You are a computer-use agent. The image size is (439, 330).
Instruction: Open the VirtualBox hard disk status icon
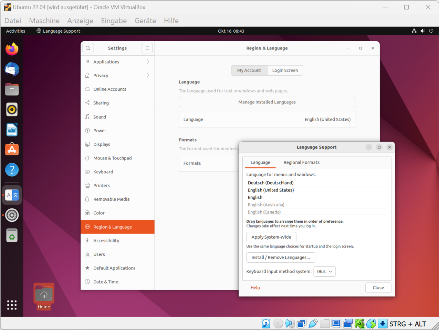click(266, 323)
